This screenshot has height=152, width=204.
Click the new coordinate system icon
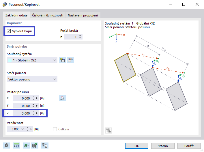pos(62,60)
